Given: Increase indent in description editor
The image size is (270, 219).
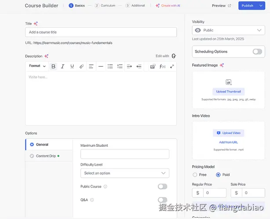Looking at the screenshot, I should point(129,66).
